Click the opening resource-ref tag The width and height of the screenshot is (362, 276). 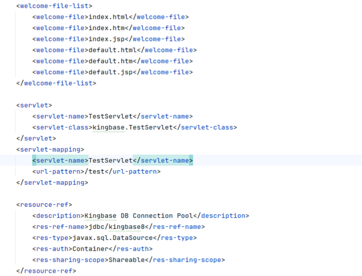pos(44,205)
